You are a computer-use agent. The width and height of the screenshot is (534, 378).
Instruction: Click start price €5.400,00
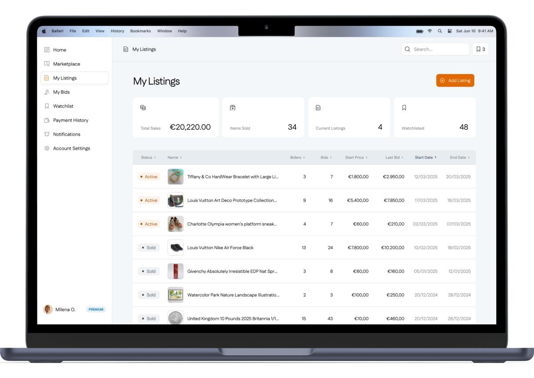(x=358, y=200)
